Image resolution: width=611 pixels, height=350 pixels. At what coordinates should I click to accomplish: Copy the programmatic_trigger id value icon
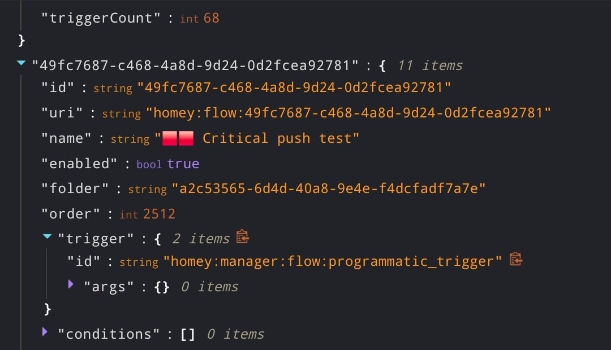coord(515,259)
